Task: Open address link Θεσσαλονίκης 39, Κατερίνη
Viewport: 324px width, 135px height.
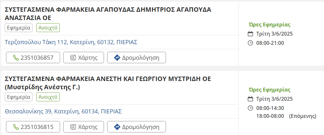Action: (x=63, y=111)
